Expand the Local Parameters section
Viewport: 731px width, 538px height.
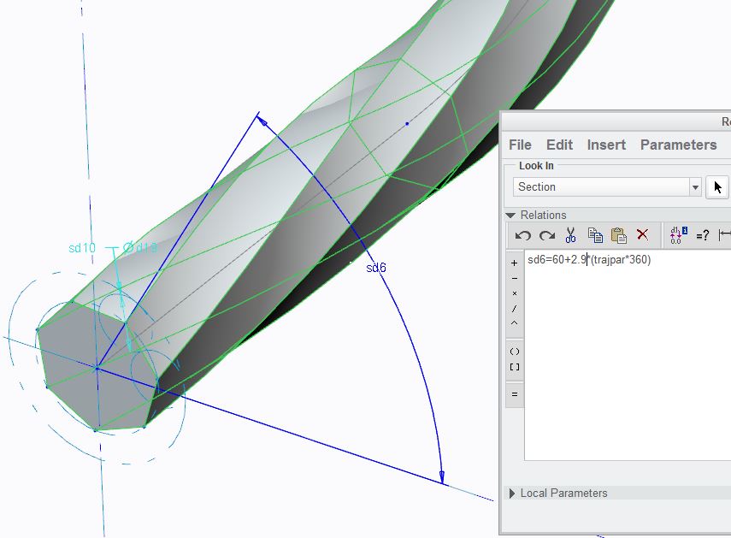(x=512, y=494)
